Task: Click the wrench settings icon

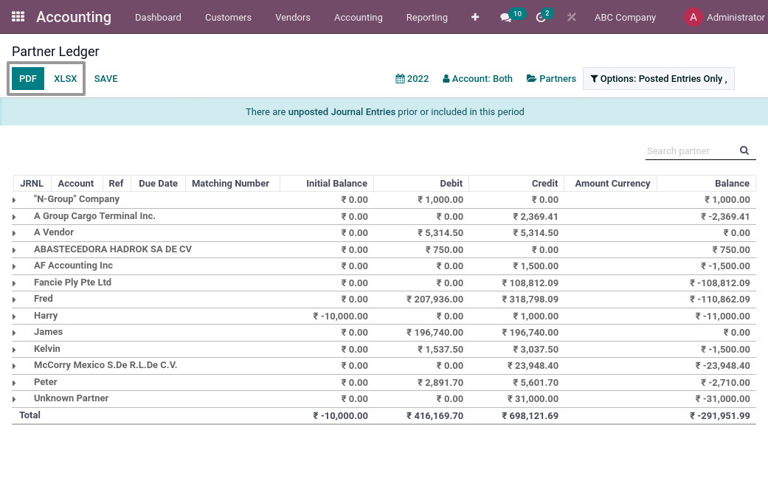Action: tap(571, 17)
